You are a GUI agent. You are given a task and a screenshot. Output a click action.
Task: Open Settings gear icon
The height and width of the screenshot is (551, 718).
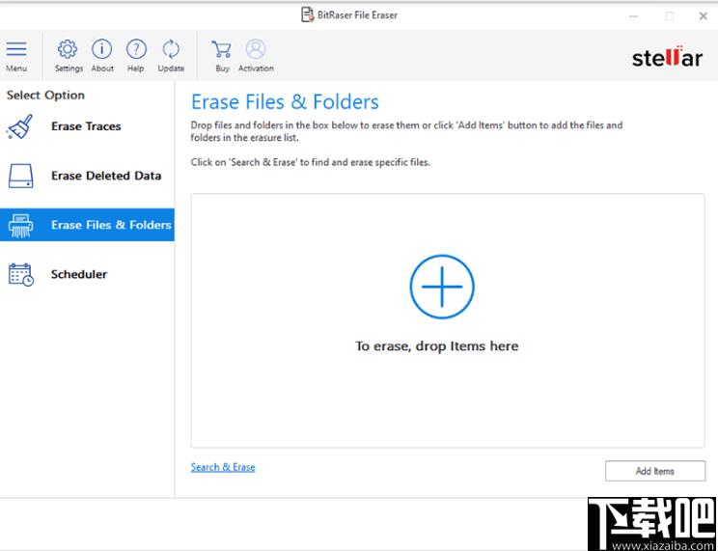[68, 49]
